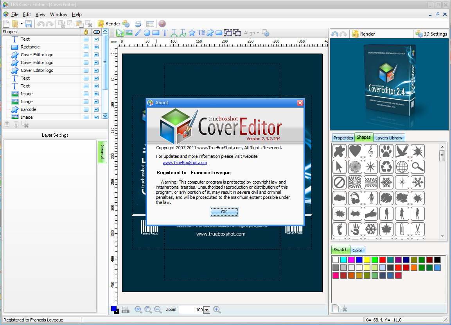Select the star shape tool
This screenshot has width=451, height=325.
(x=192, y=33)
